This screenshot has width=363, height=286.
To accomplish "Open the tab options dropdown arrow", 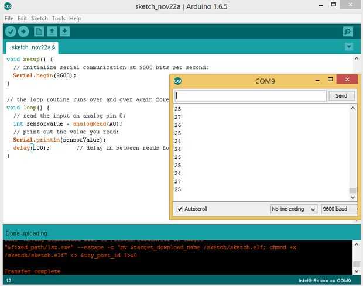I will [349, 46].
